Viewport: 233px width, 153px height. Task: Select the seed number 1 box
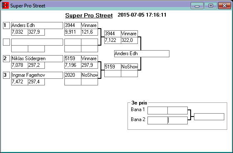6,26
